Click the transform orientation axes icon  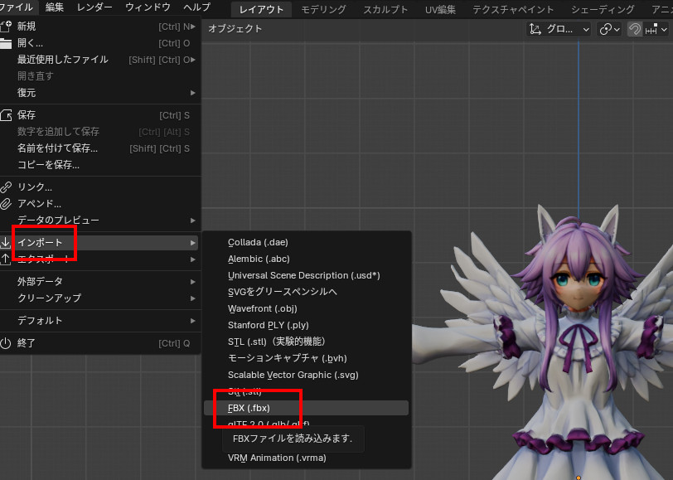pos(535,29)
